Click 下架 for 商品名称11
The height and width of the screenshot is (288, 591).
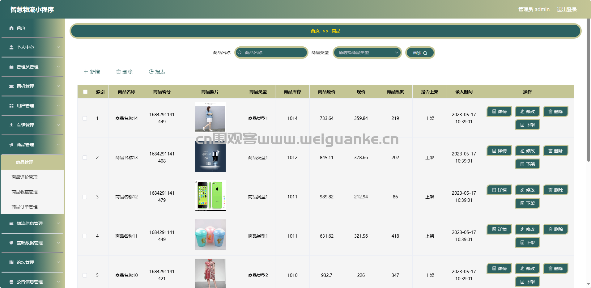527,243
